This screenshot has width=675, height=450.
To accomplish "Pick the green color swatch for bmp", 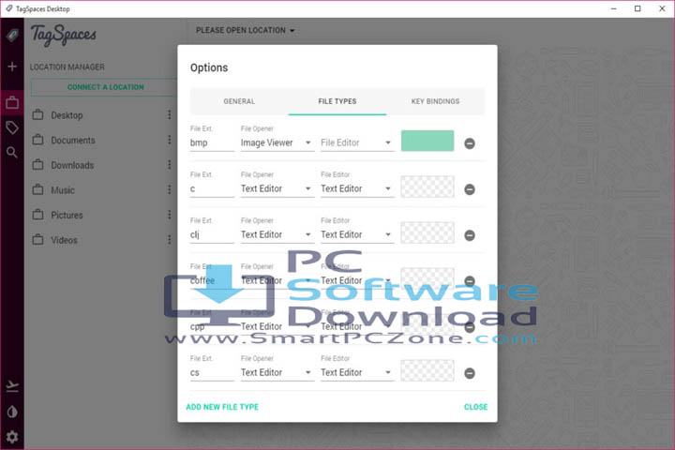I will tap(427, 141).
